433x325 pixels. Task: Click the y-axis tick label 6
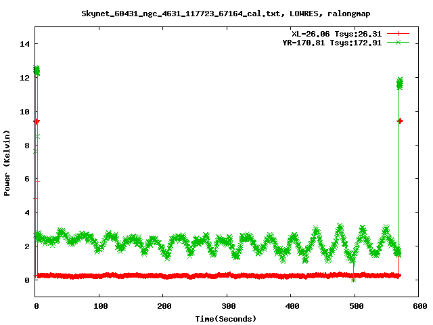coord(27,179)
